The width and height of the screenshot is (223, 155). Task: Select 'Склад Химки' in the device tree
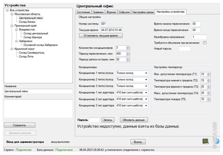click(27, 22)
